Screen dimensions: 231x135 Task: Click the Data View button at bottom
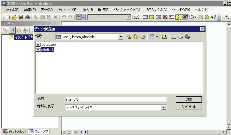[x=64, y=132]
